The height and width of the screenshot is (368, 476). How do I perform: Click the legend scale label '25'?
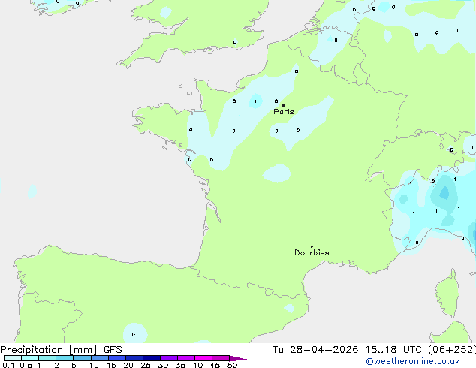[x=146, y=365]
